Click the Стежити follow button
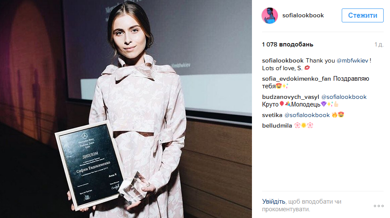This screenshot has width=390, height=218. click(362, 15)
